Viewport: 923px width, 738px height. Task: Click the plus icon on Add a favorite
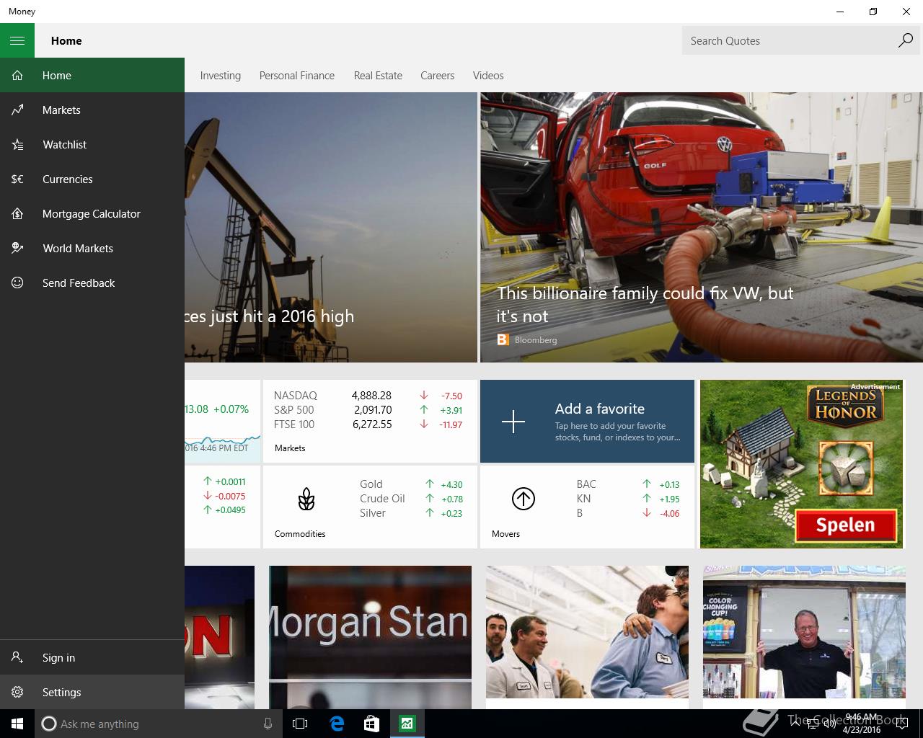[x=513, y=421]
